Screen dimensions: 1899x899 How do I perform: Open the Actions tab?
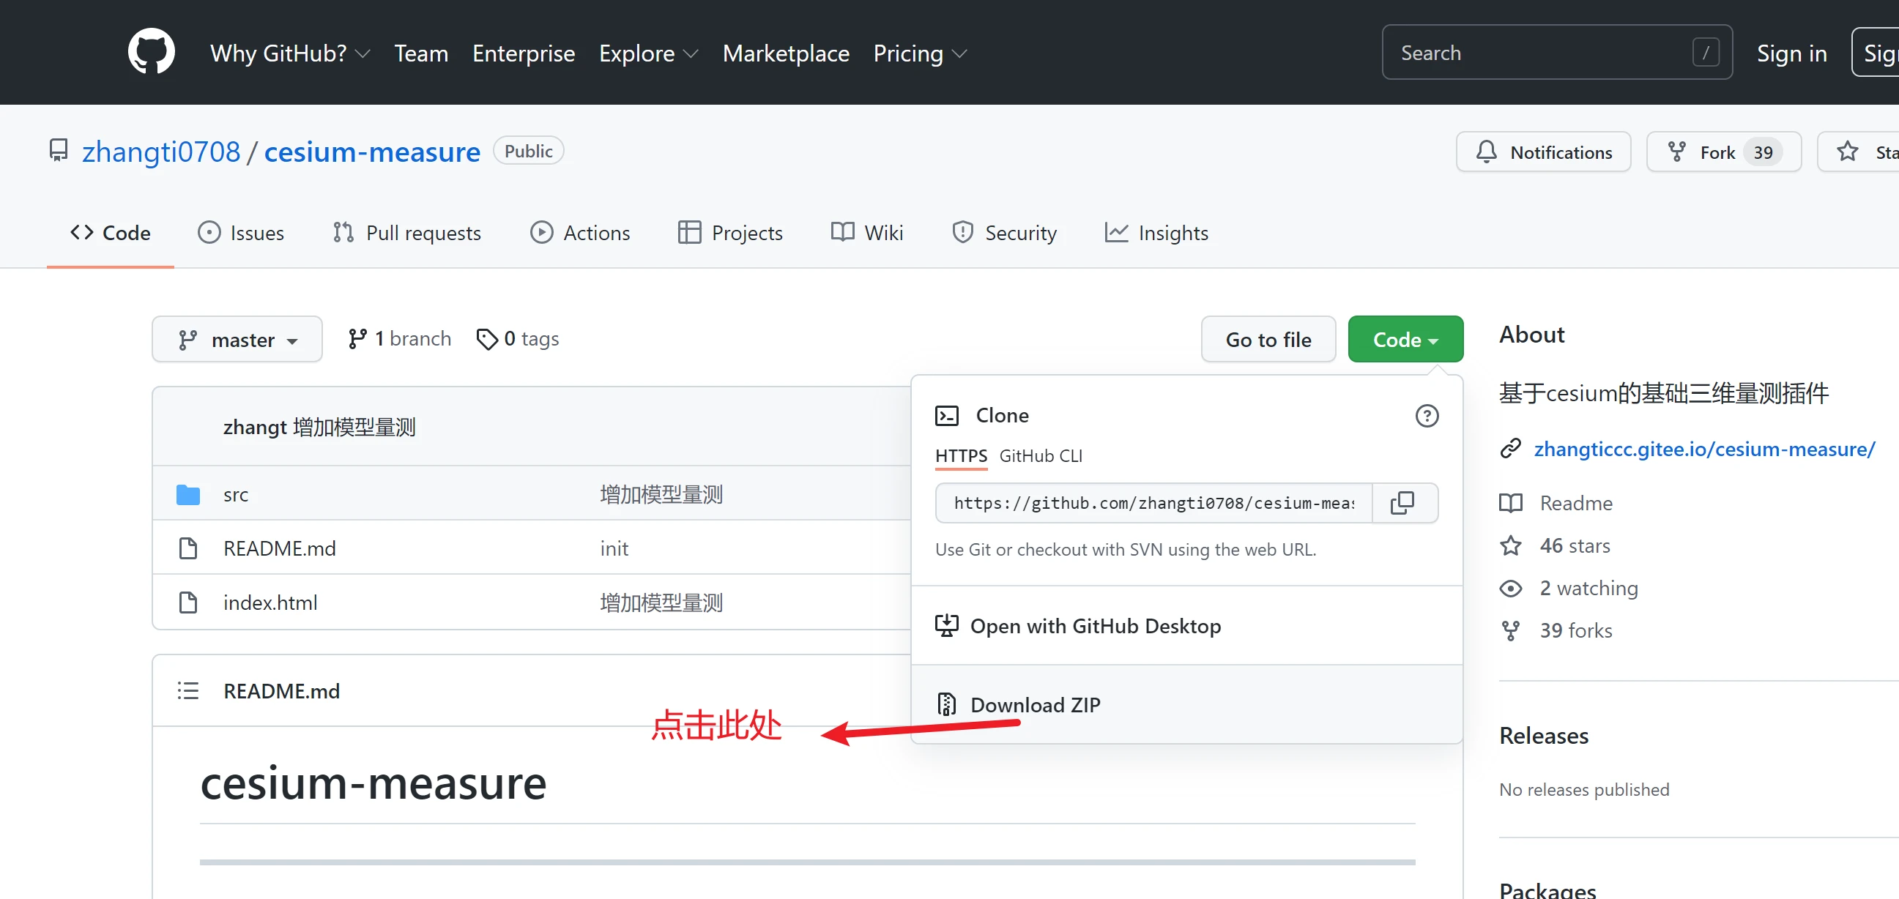[x=580, y=233]
